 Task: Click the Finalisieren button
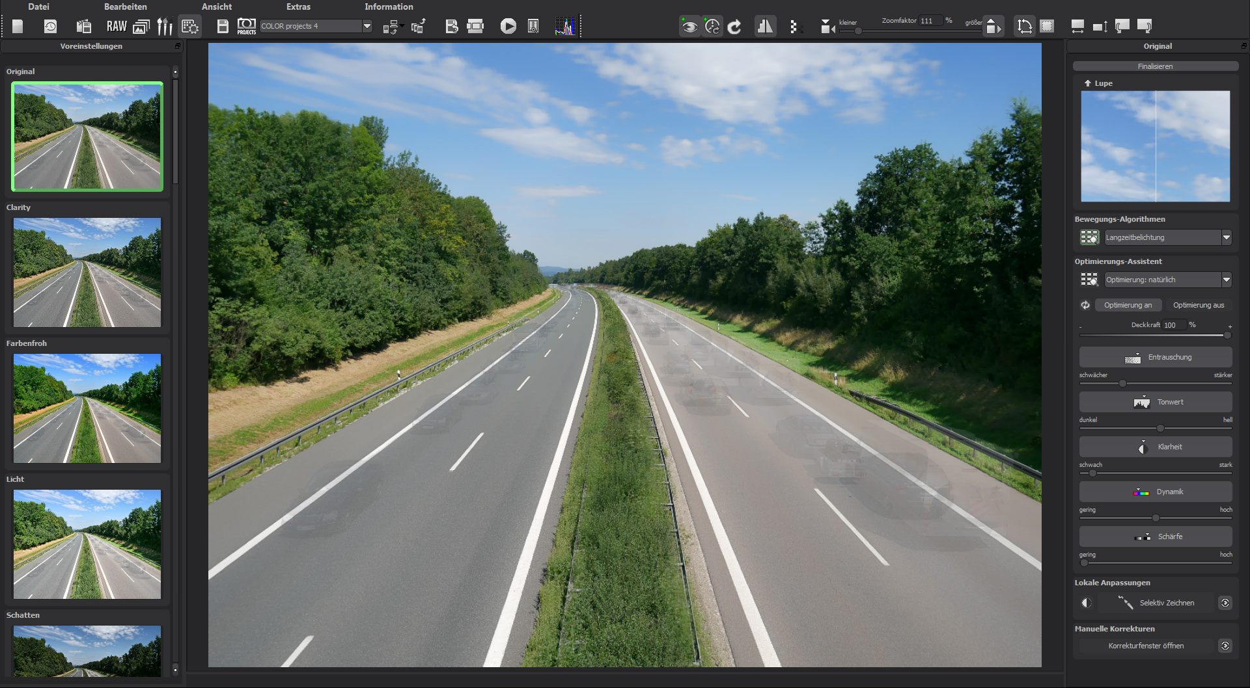coord(1156,66)
